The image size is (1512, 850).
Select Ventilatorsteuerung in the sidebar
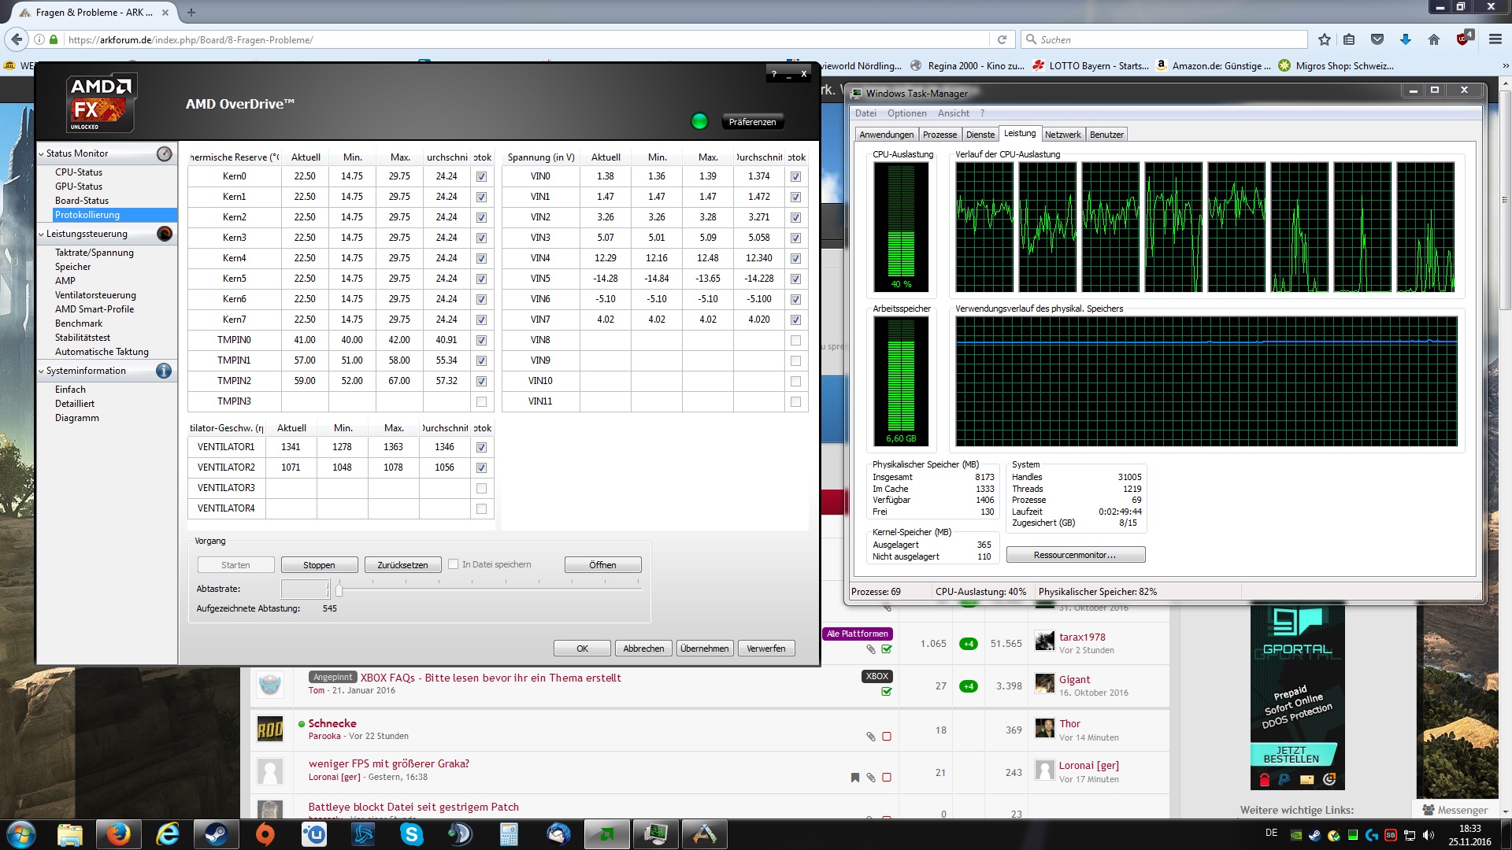point(95,295)
